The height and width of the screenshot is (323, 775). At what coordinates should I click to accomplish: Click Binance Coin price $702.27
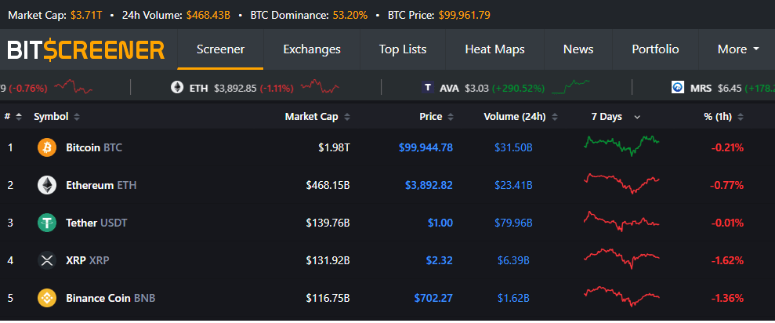point(433,298)
